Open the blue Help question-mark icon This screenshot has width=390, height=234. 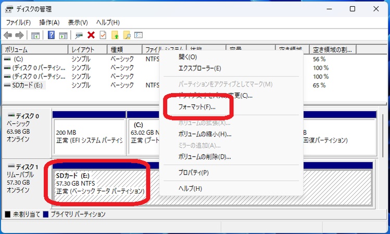click(x=51, y=35)
